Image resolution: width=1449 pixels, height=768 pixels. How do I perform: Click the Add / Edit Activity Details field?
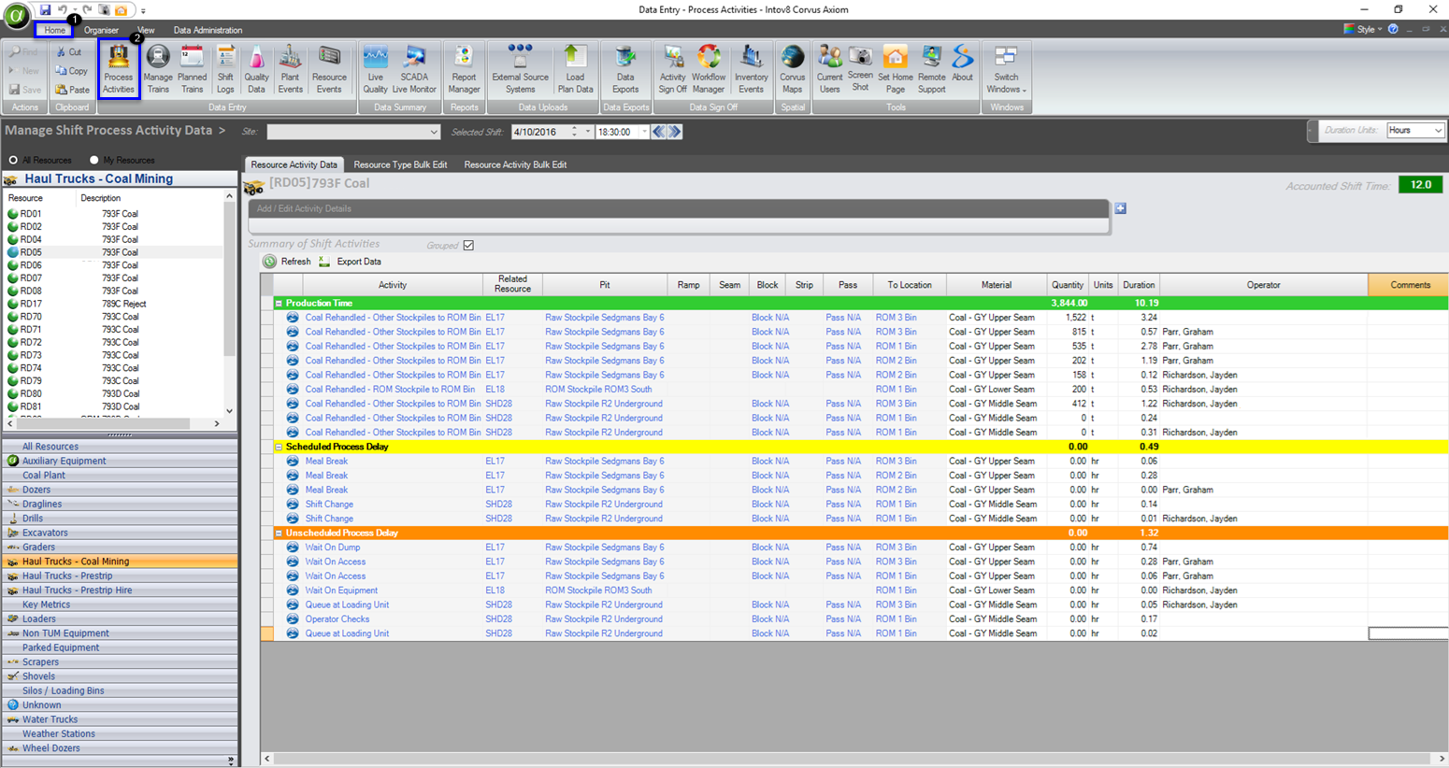(x=679, y=208)
